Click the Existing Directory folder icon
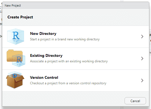151x109 pixels. tap(16, 58)
